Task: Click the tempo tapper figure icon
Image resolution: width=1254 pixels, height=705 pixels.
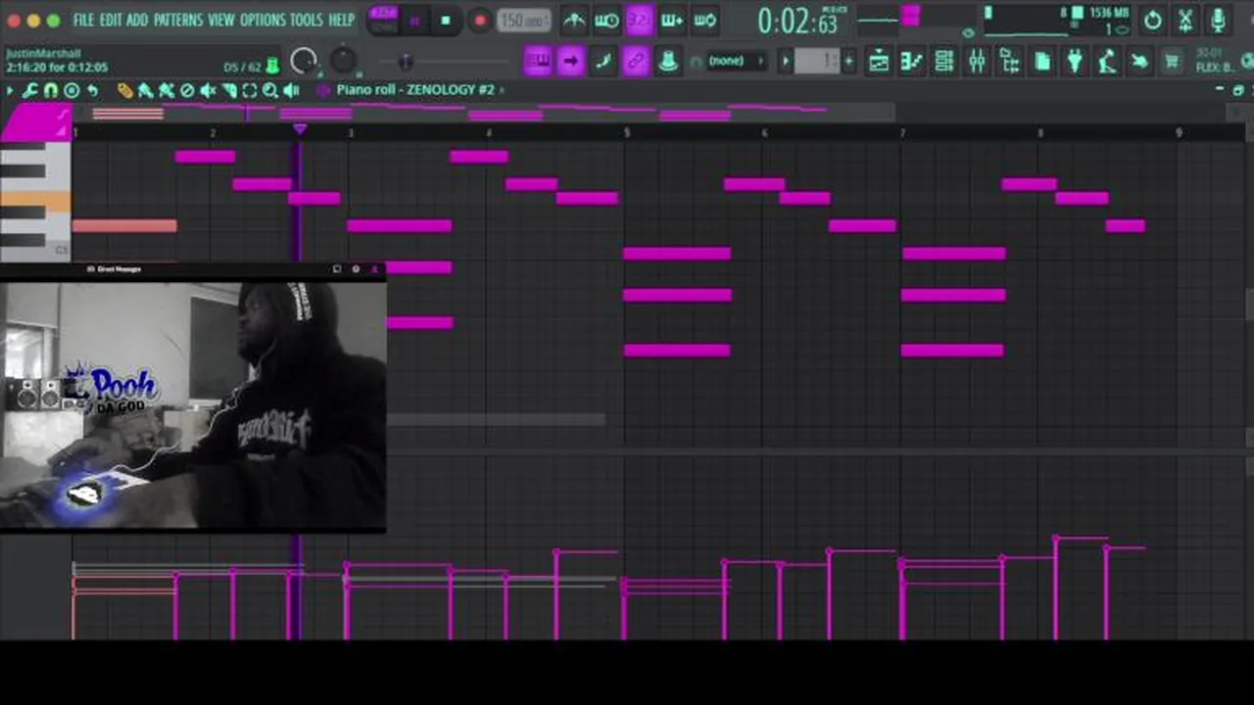Action: tap(1107, 62)
